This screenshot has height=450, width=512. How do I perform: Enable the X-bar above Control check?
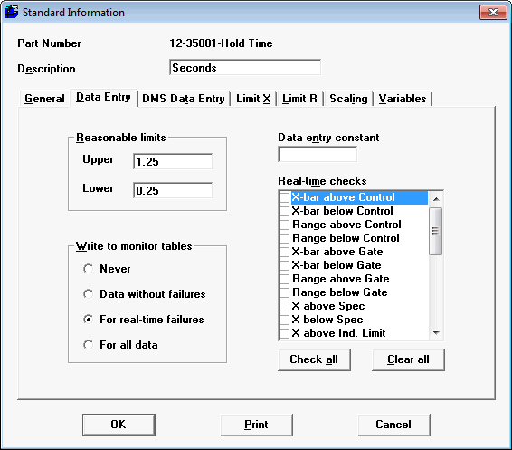click(x=284, y=197)
